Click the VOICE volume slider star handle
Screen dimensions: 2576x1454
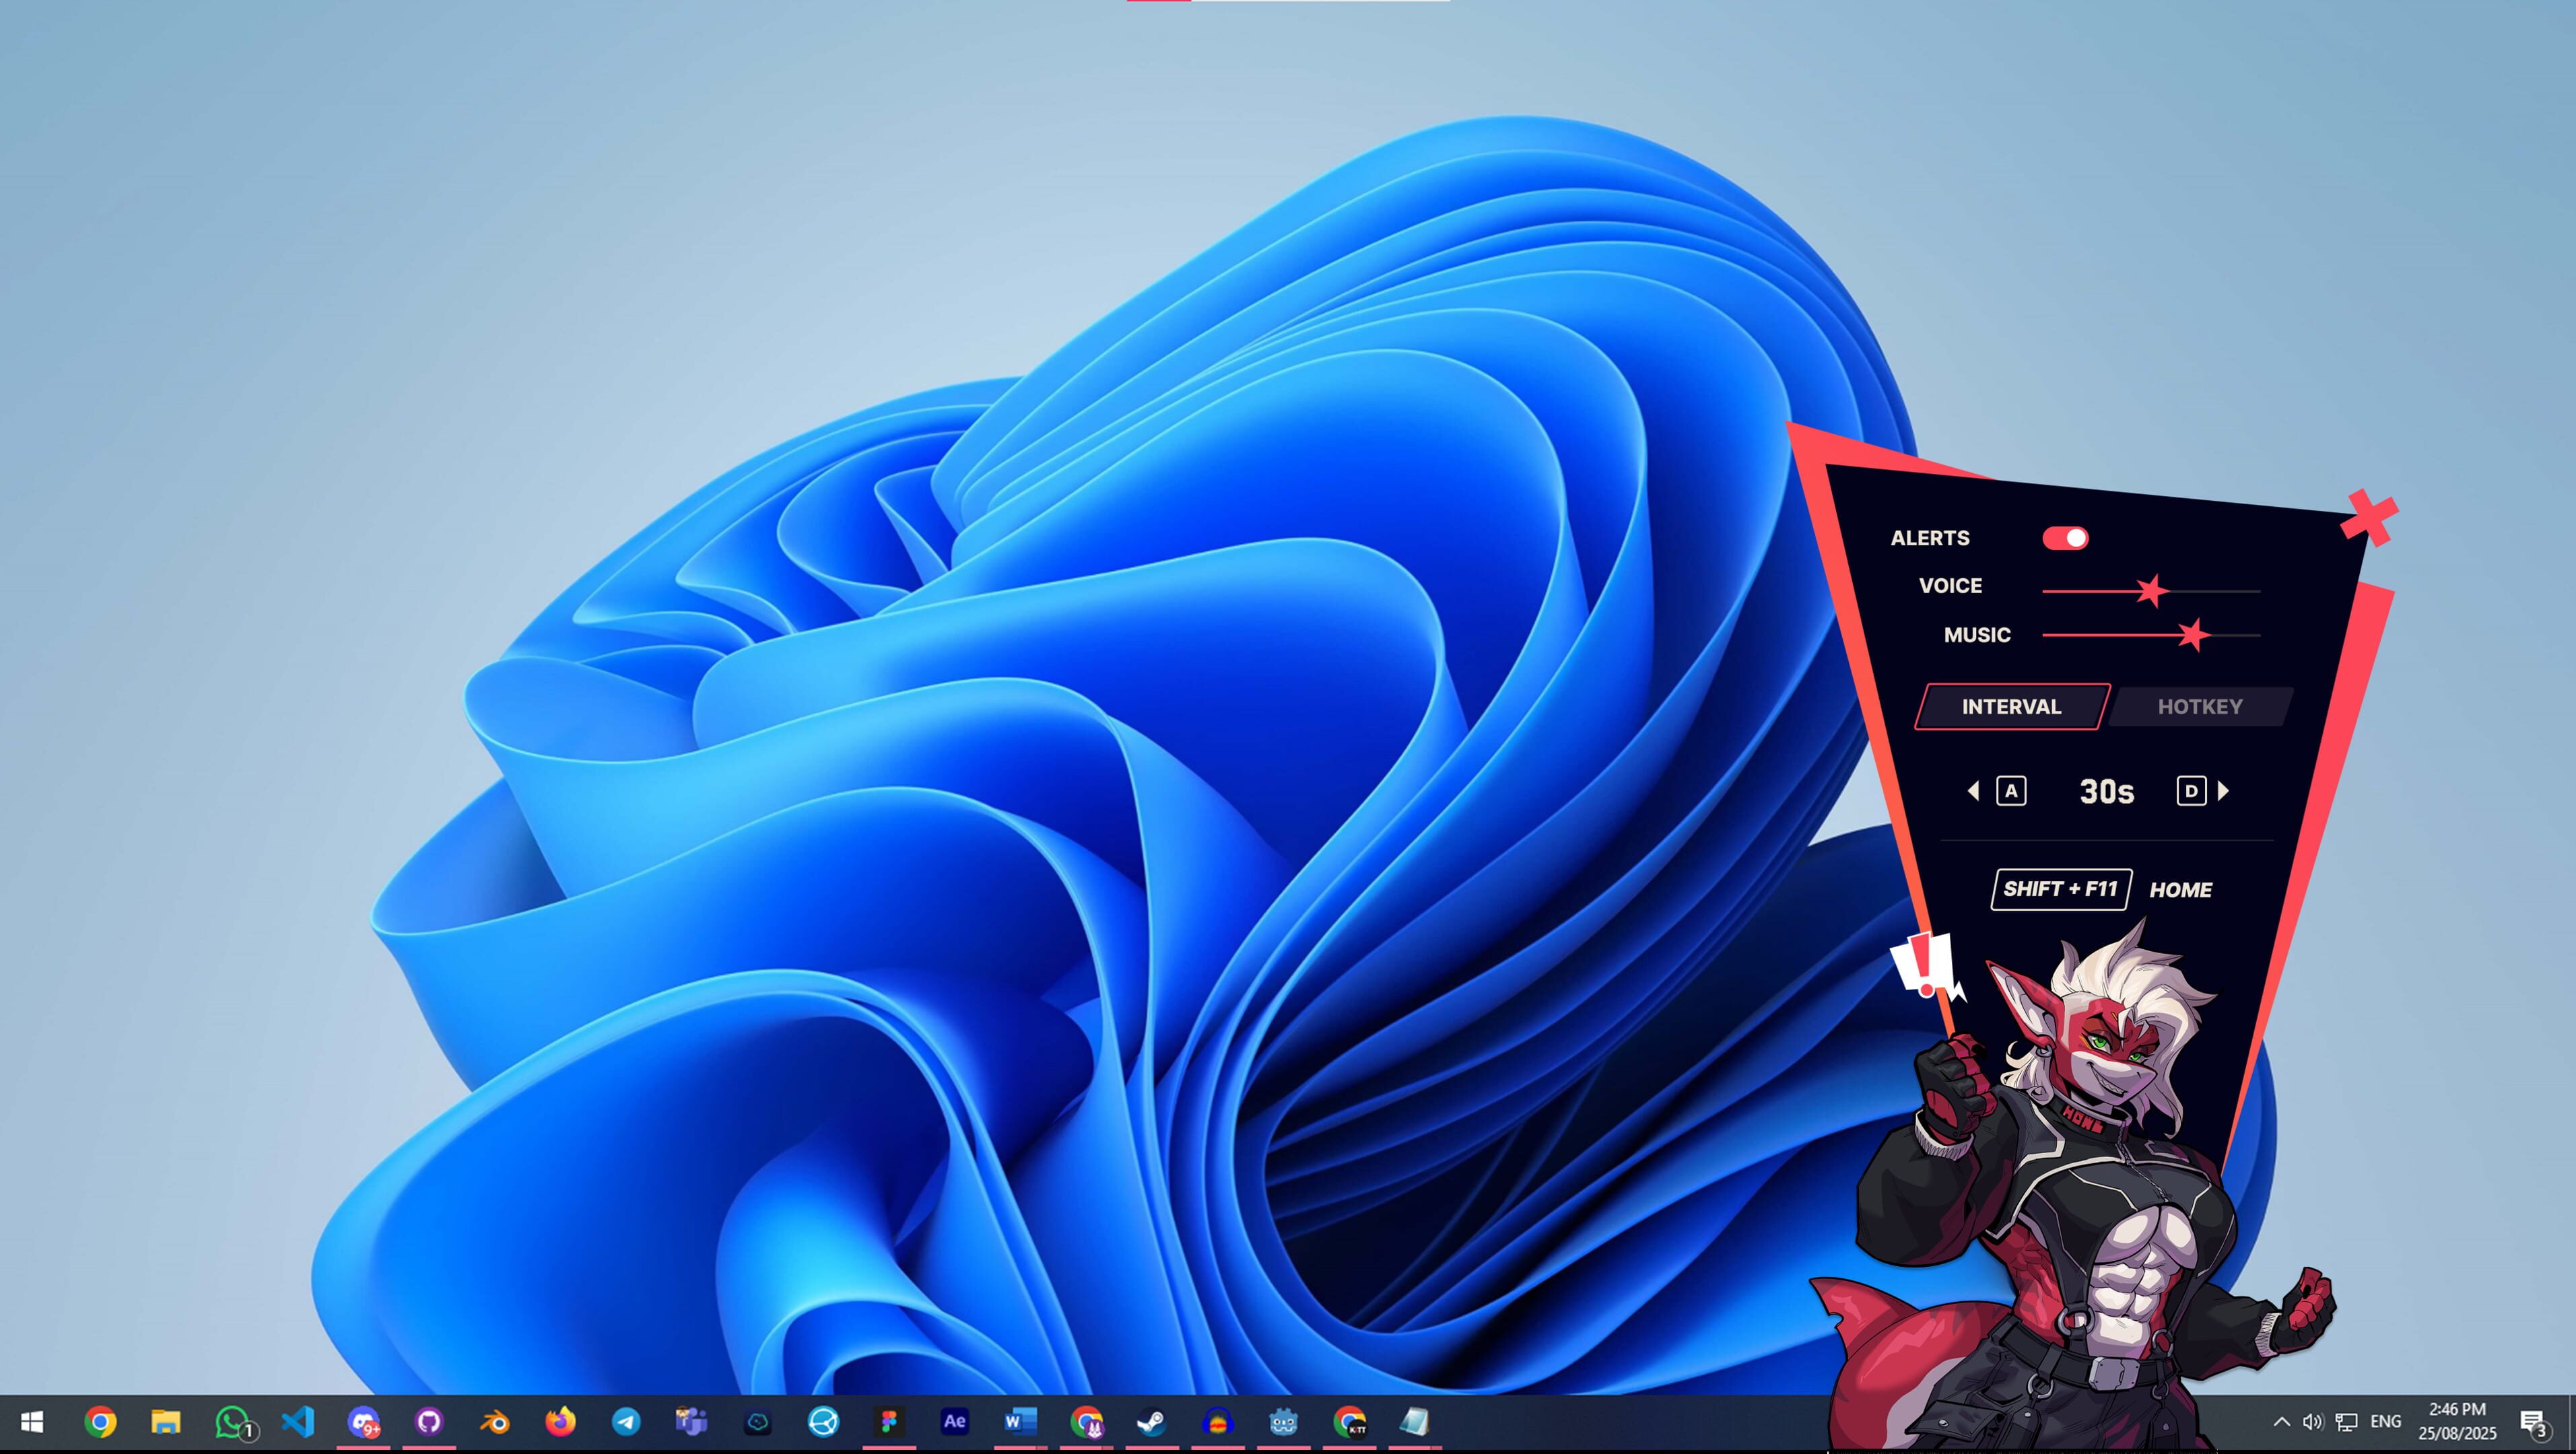(x=2151, y=591)
